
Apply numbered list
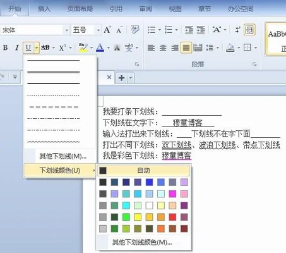tap(169, 30)
